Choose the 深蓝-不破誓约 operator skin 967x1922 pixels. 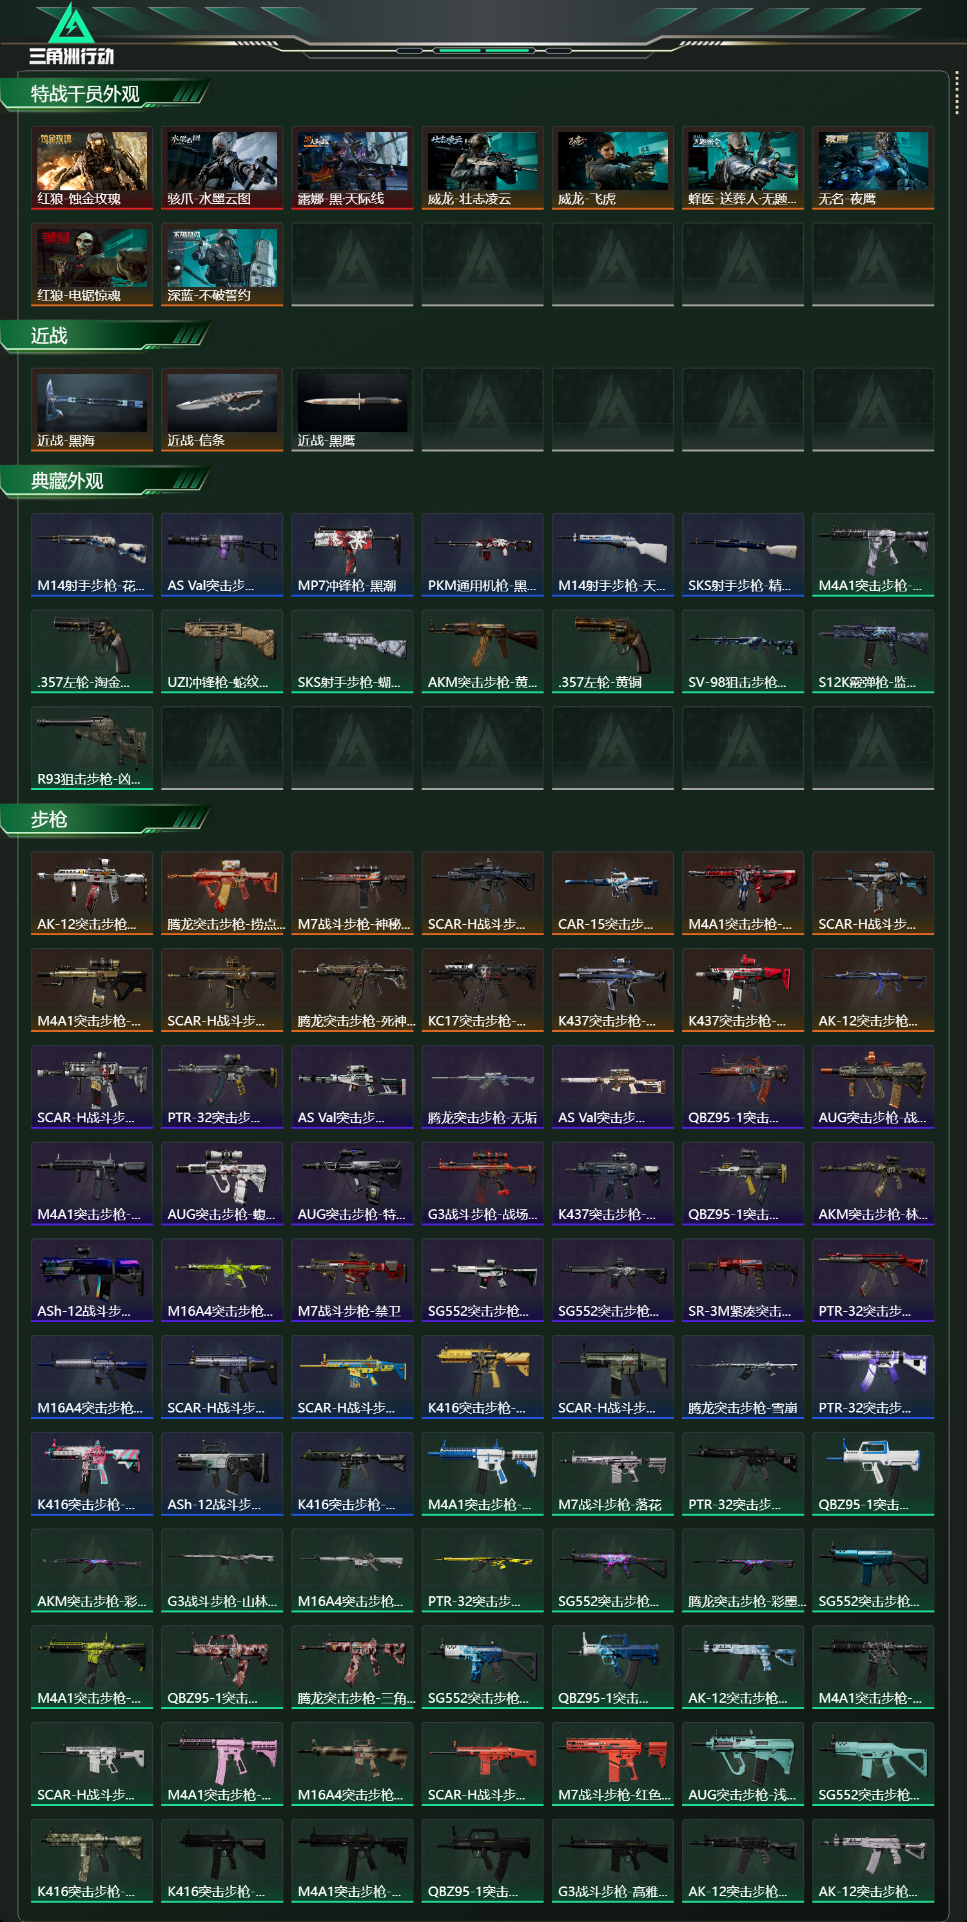pyautogui.click(x=222, y=264)
